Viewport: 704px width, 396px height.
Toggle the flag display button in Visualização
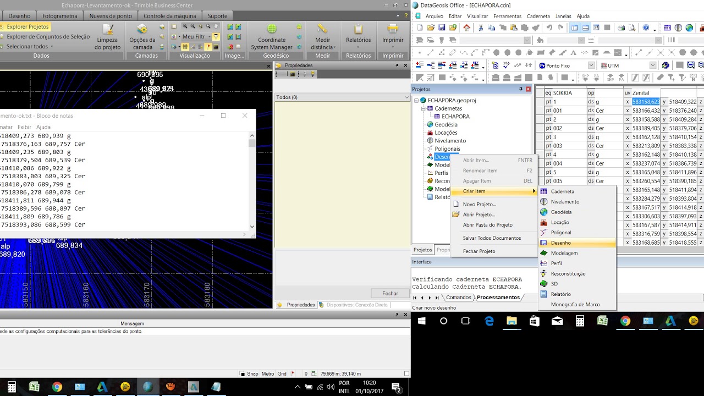coord(208,47)
